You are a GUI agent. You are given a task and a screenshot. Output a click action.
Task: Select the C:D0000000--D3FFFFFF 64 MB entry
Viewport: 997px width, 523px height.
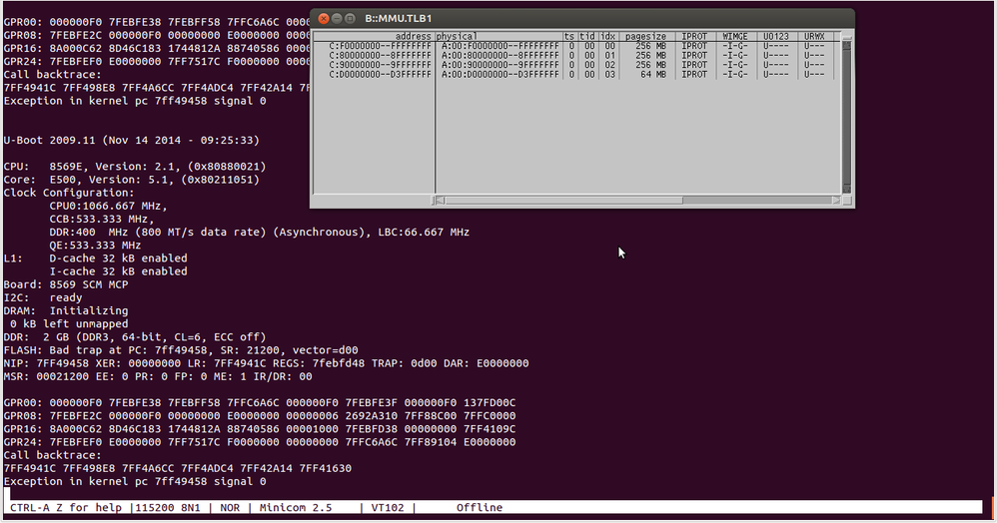coord(576,74)
